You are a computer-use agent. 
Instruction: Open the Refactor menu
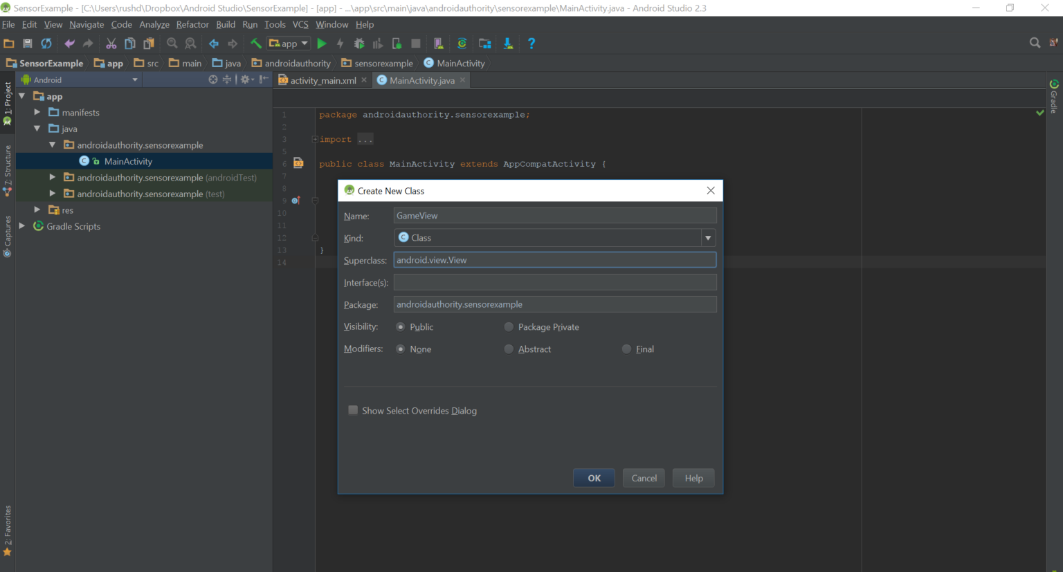[192, 24]
